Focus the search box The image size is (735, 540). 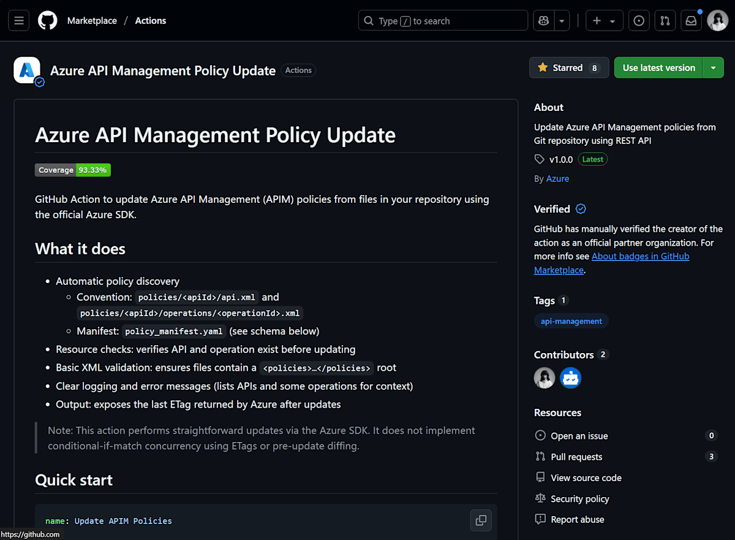[443, 20]
